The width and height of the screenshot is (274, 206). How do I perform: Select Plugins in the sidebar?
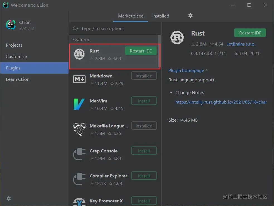tap(34, 68)
